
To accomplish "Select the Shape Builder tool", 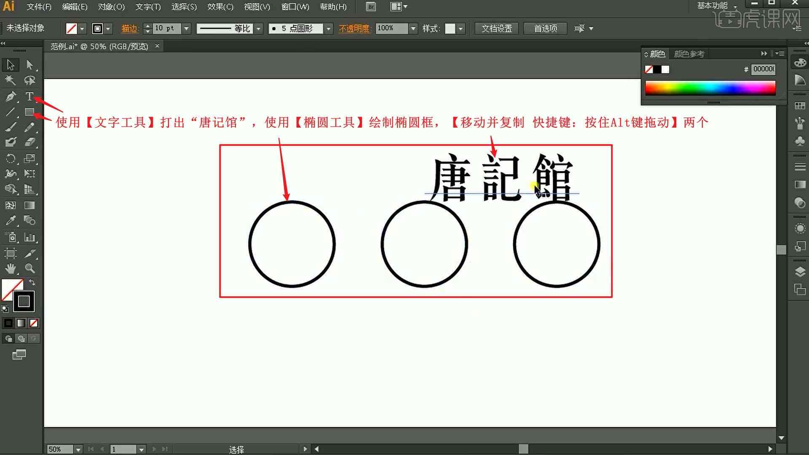I will [x=11, y=189].
